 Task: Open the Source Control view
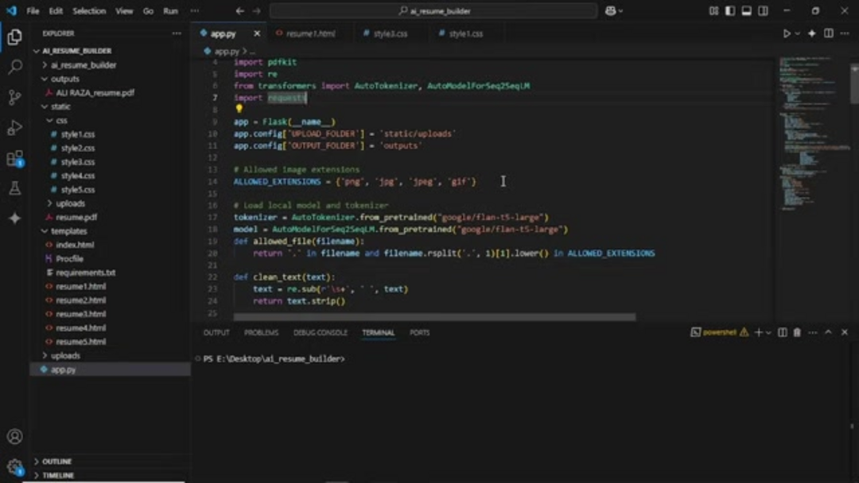click(14, 98)
